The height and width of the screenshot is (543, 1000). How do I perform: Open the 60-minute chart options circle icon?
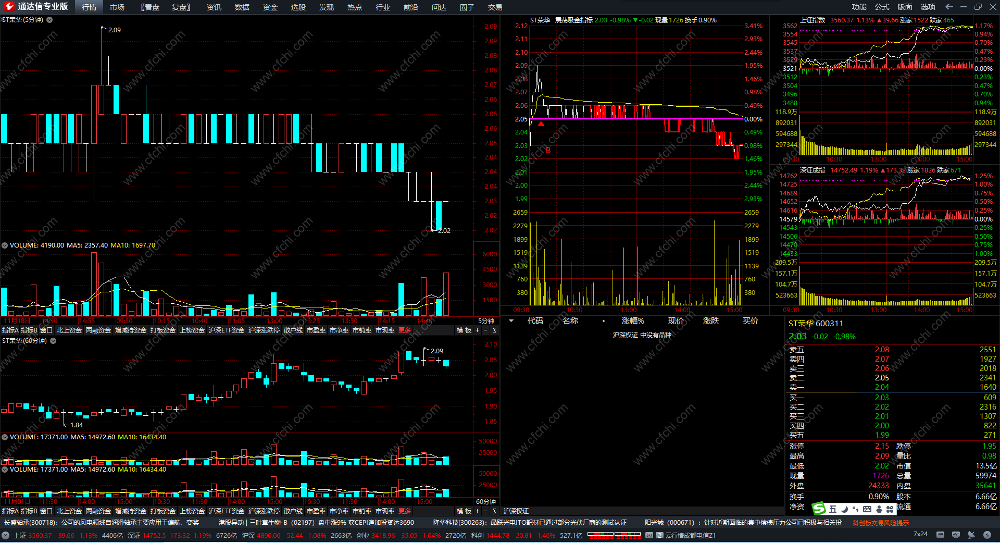coord(53,341)
